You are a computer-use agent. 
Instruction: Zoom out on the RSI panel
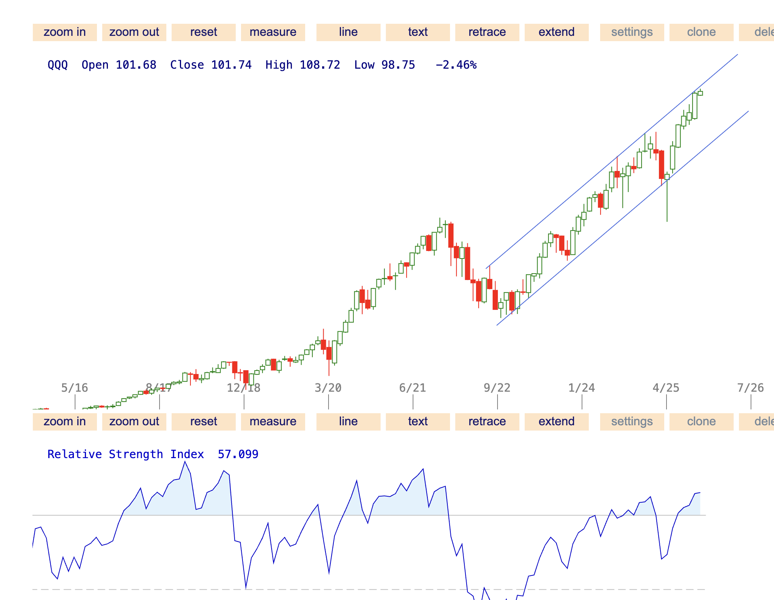[134, 422]
